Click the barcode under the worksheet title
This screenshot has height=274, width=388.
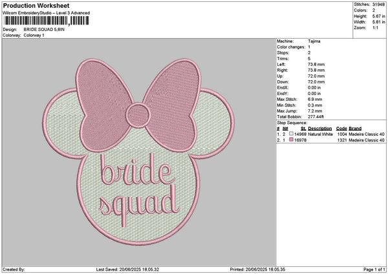pos(47,21)
